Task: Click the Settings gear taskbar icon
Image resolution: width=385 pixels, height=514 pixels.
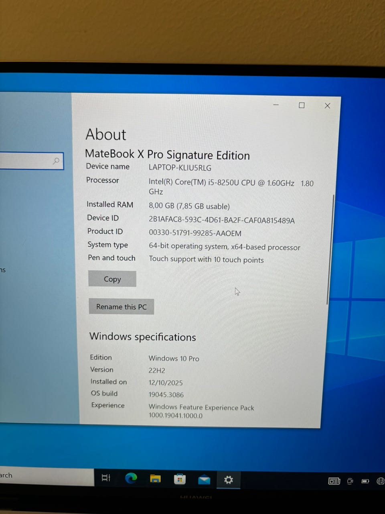Action: tap(229, 479)
